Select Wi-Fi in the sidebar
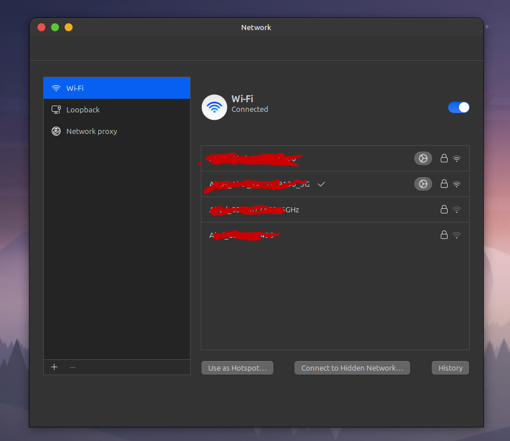The height and width of the screenshot is (441, 510). click(117, 88)
